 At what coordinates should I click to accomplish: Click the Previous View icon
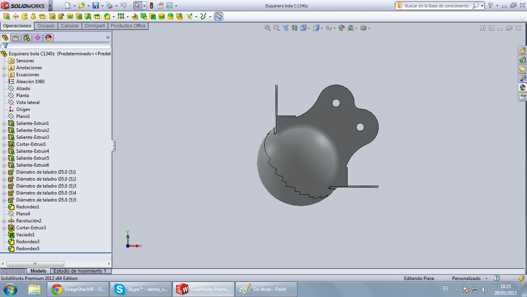click(x=285, y=28)
